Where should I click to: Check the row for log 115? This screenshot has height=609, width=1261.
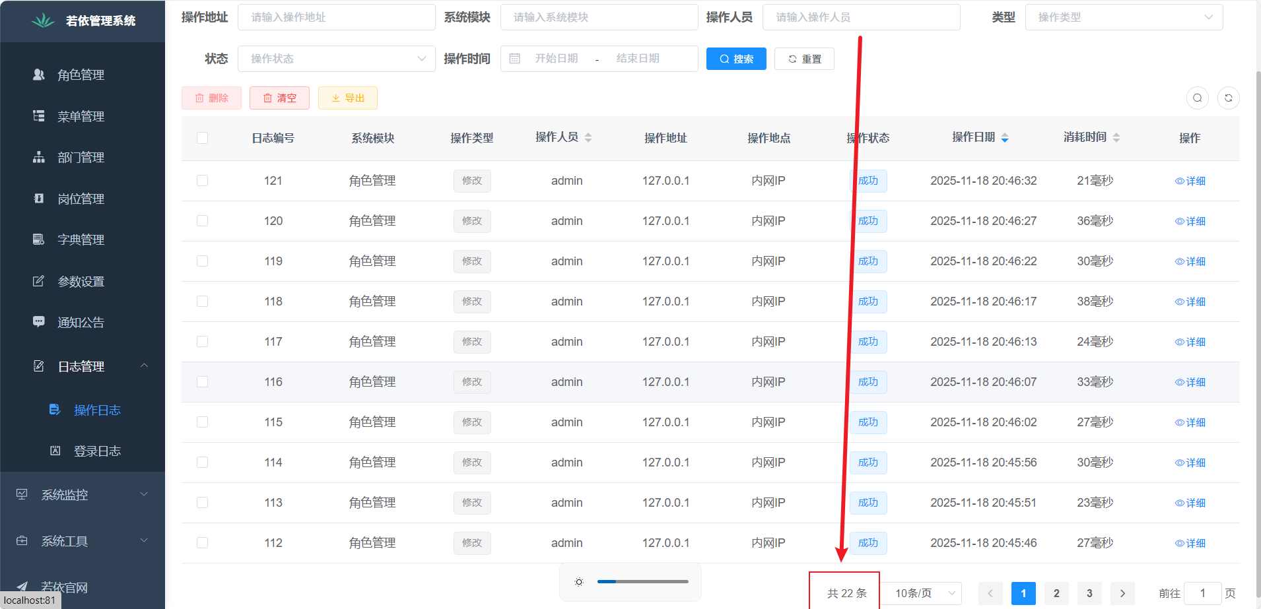[x=203, y=422]
